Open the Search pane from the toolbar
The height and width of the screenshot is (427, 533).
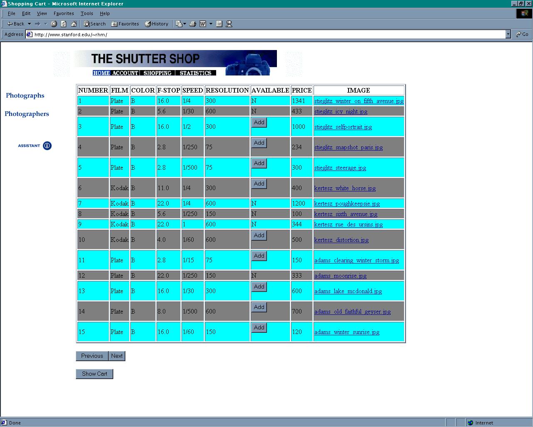tap(95, 24)
